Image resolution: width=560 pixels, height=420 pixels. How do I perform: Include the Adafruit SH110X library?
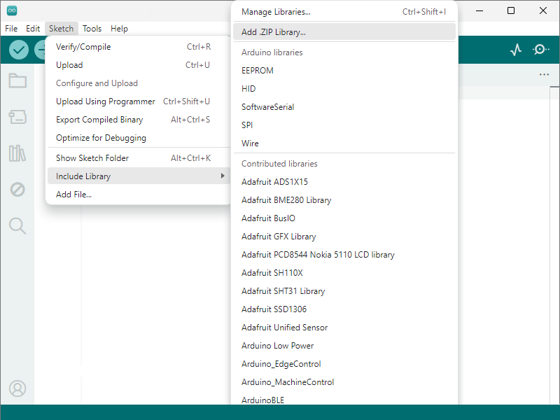(344, 273)
